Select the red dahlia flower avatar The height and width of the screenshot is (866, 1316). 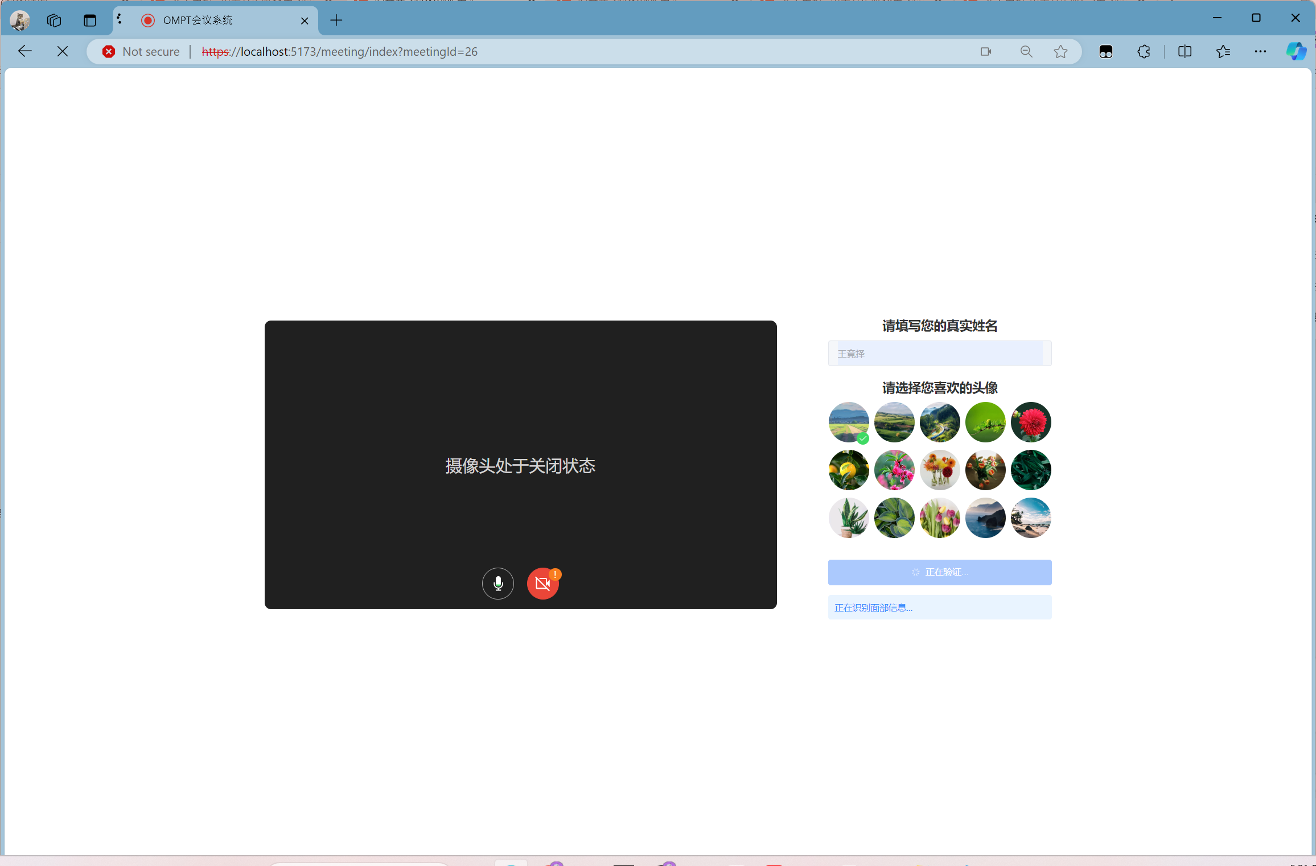pyautogui.click(x=1030, y=422)
